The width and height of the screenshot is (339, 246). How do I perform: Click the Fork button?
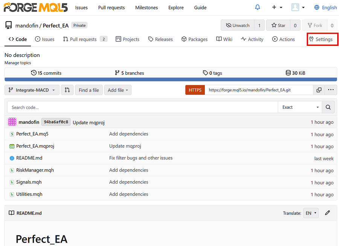pos(315,25)
